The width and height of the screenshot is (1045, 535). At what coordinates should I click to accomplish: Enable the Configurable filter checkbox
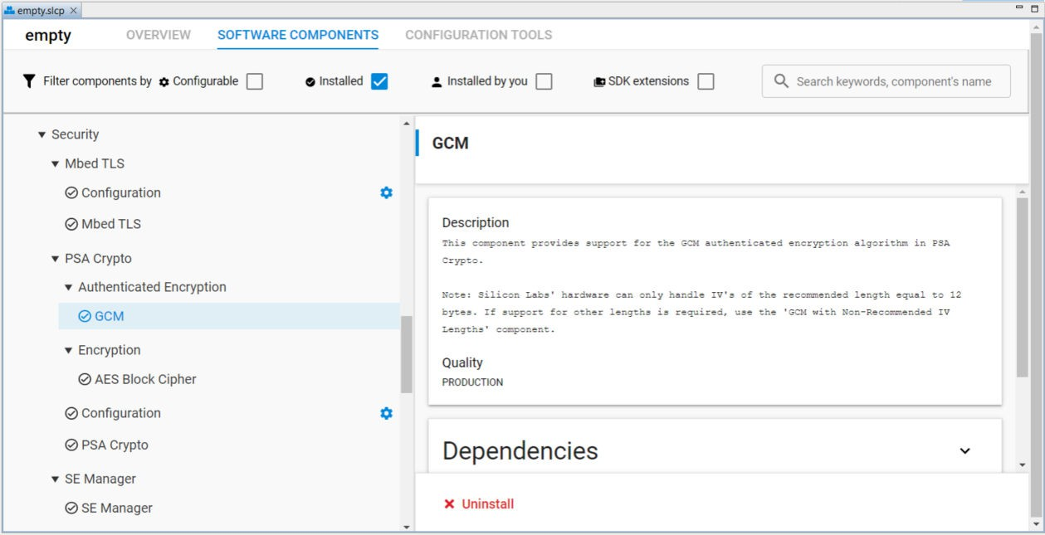253,80
